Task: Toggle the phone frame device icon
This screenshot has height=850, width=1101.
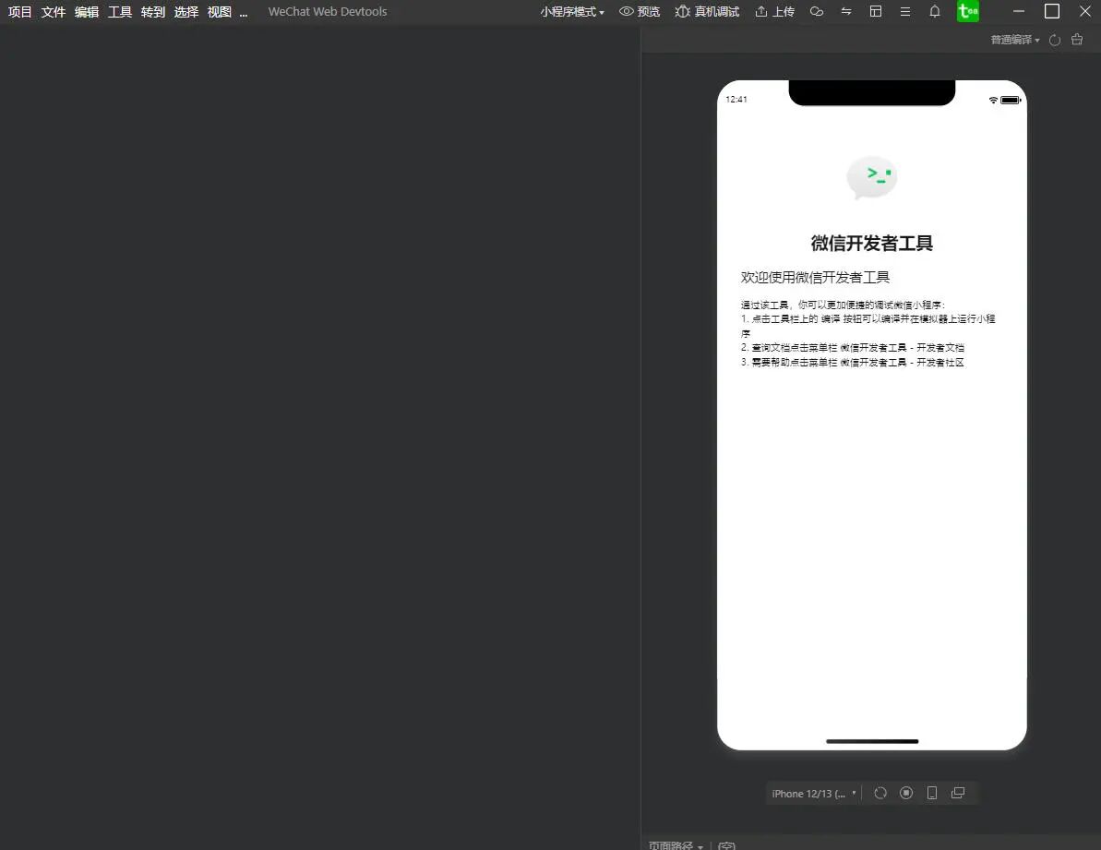Action: (932, 793)
